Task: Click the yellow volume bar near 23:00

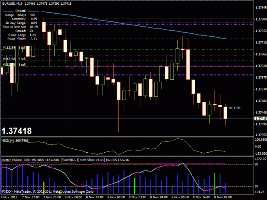Action: coord(44,188)
